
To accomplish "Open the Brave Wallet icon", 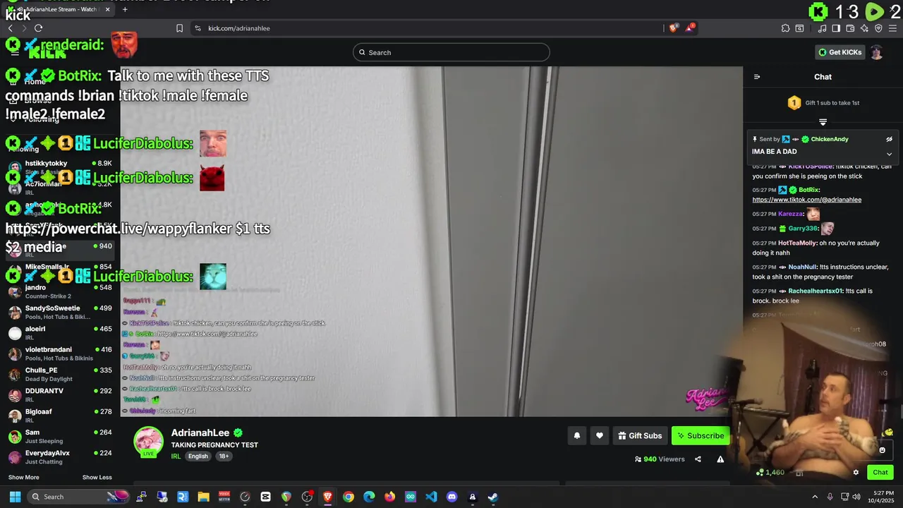I will [850, 28].
